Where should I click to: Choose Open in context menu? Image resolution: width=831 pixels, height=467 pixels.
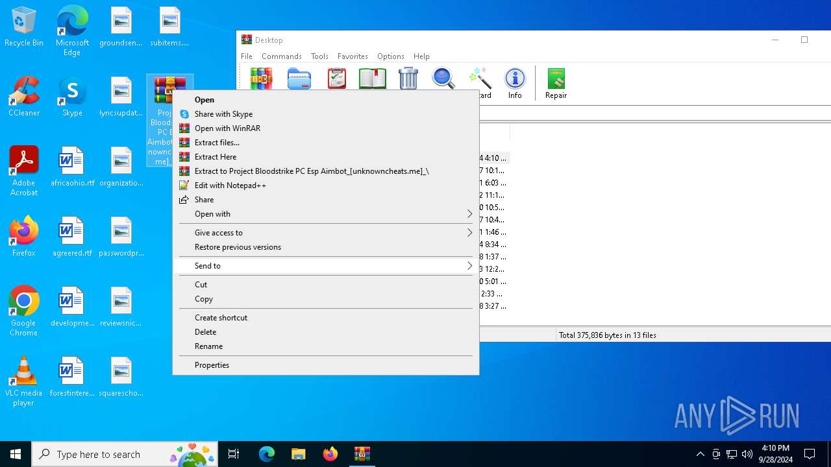[x=326, y=100]
